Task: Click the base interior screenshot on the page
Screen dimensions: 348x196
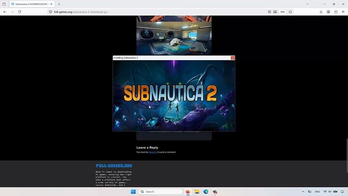Action: (174, 38)
